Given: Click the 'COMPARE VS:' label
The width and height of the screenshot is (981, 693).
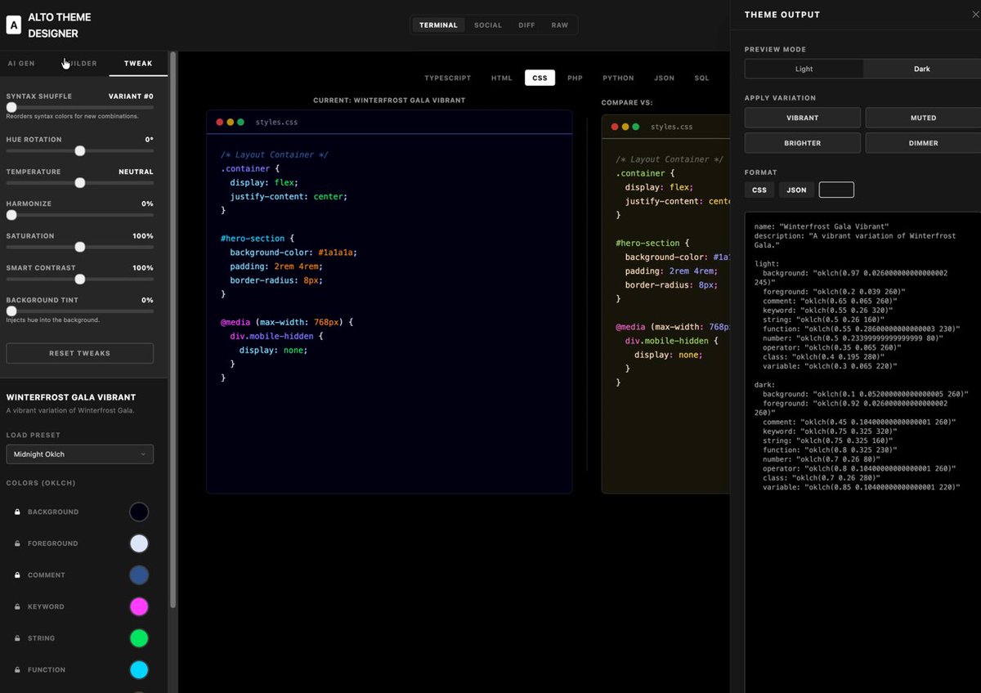Looking at the screenshot, I should (x=627, y=103).
